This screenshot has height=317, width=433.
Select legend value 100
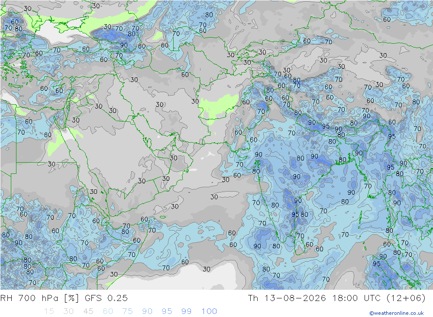point(209,311)
